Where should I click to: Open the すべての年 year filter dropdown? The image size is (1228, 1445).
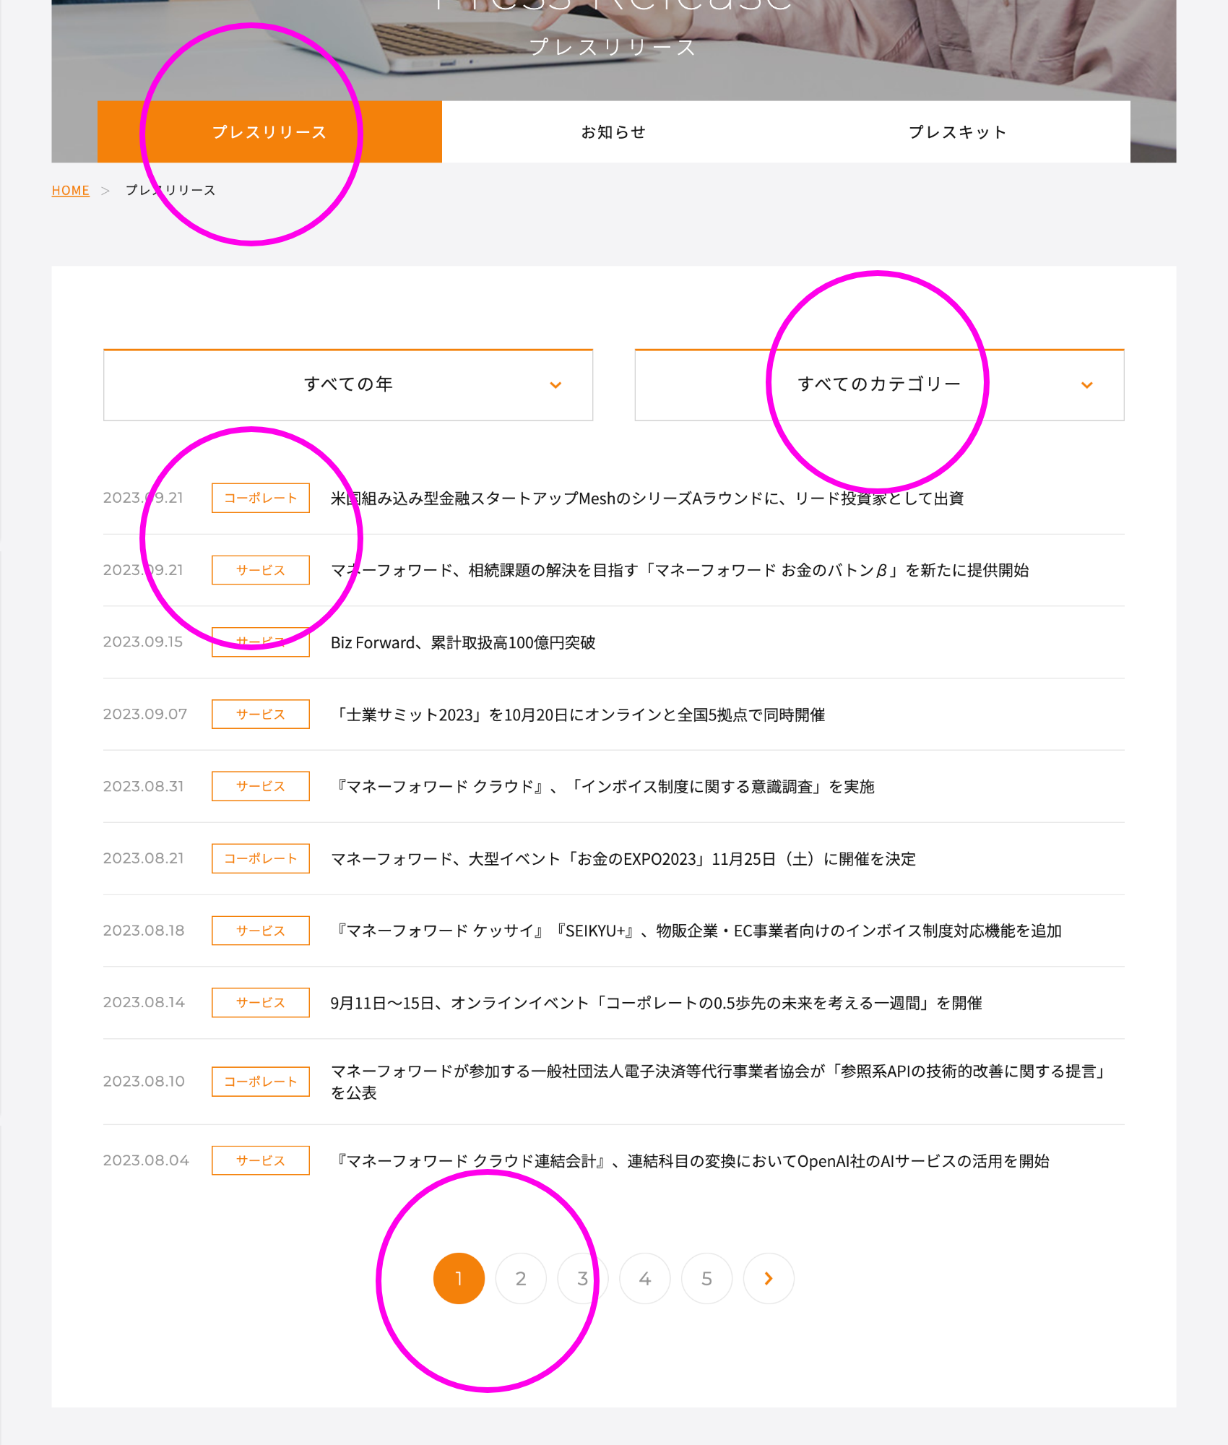tap(348, 384)
